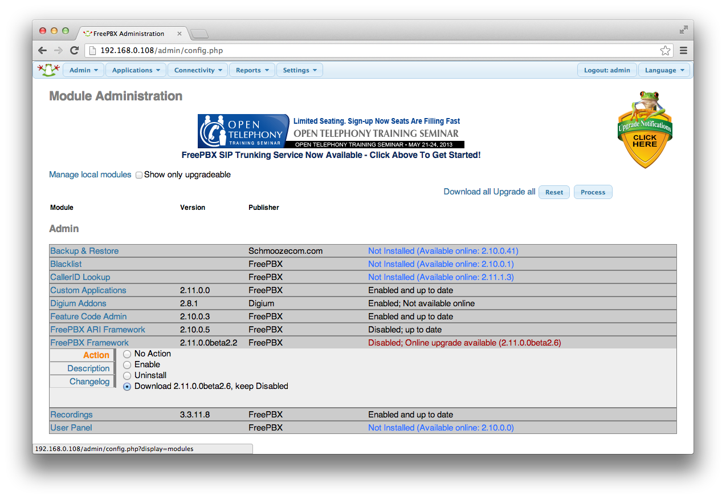Screen dimensions: 726x499
Task: Click the Open Telephony Training Seminar banner
Action: click(331, 131)
